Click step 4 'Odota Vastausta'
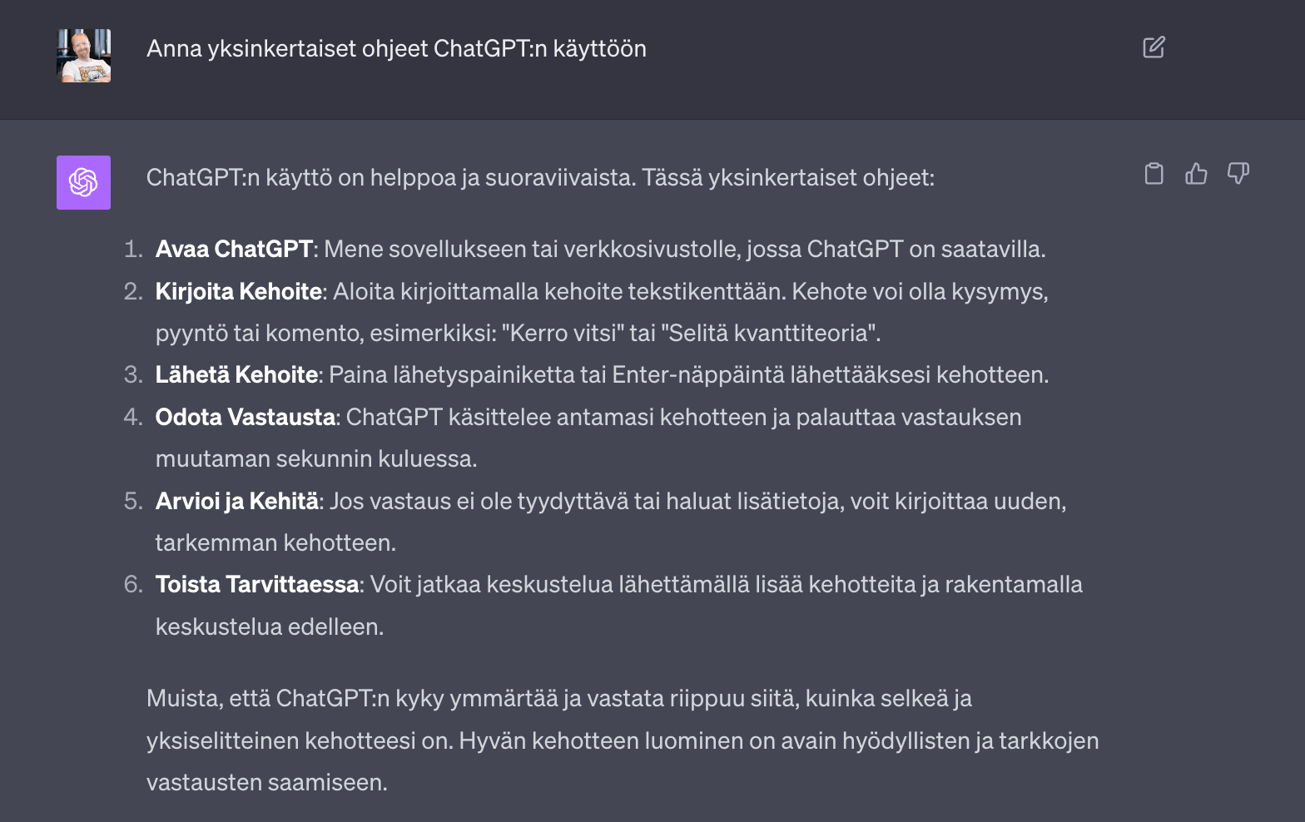The image size is (1305, 822). [244, 417]
